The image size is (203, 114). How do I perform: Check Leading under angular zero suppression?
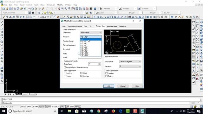tap(107, 73)
